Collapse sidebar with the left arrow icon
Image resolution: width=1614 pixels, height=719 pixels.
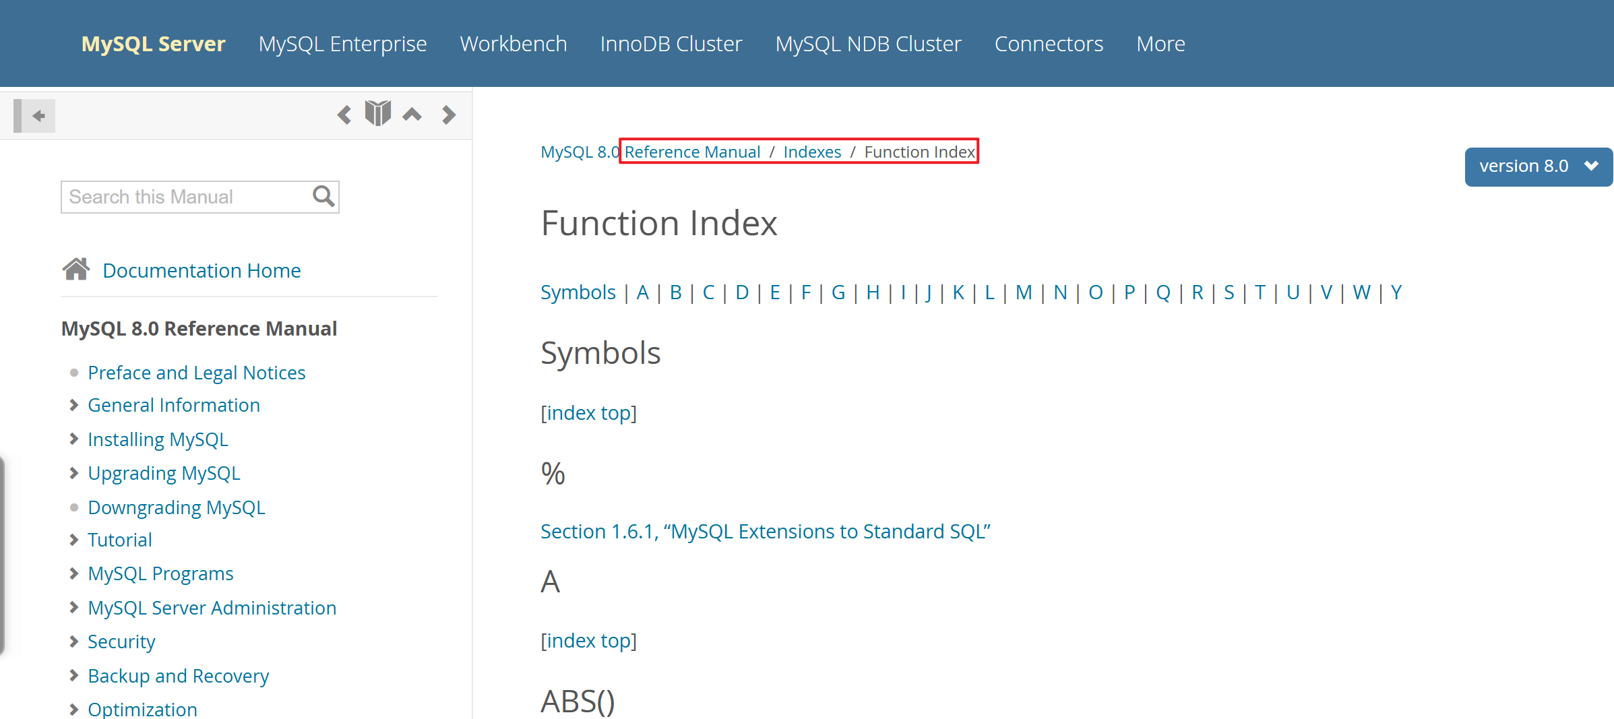[34, 116]
